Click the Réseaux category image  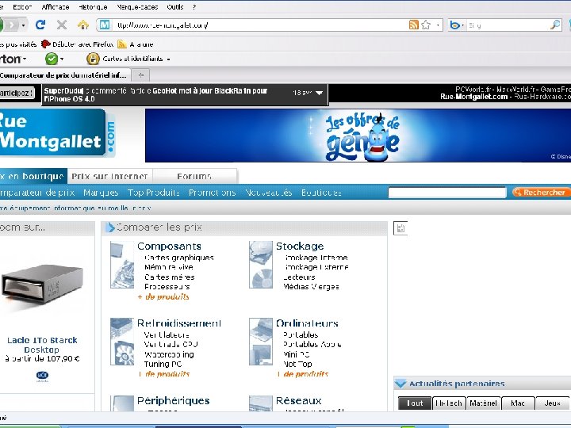[261, 403]
